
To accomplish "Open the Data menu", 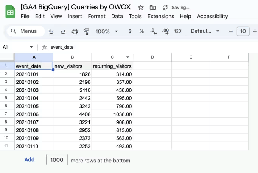I will pyautogui.click(x=117, y=16).
